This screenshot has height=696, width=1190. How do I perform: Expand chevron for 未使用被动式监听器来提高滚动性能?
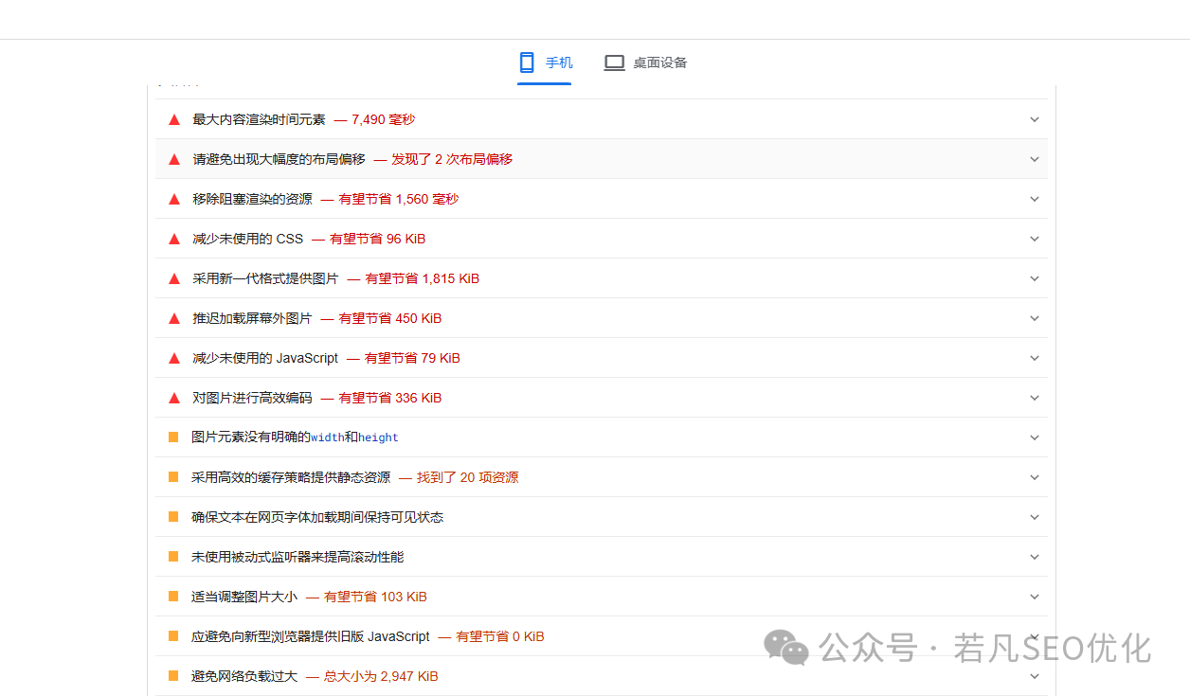(1035, 557)
